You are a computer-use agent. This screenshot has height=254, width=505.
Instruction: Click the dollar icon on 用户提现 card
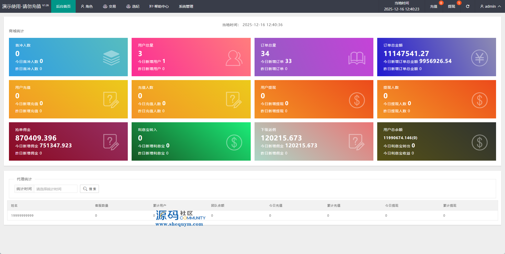(357, 100)
